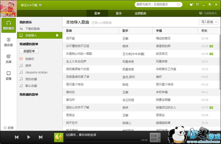
Task: Click album 我要去西藏
Action: click(163, 100)
